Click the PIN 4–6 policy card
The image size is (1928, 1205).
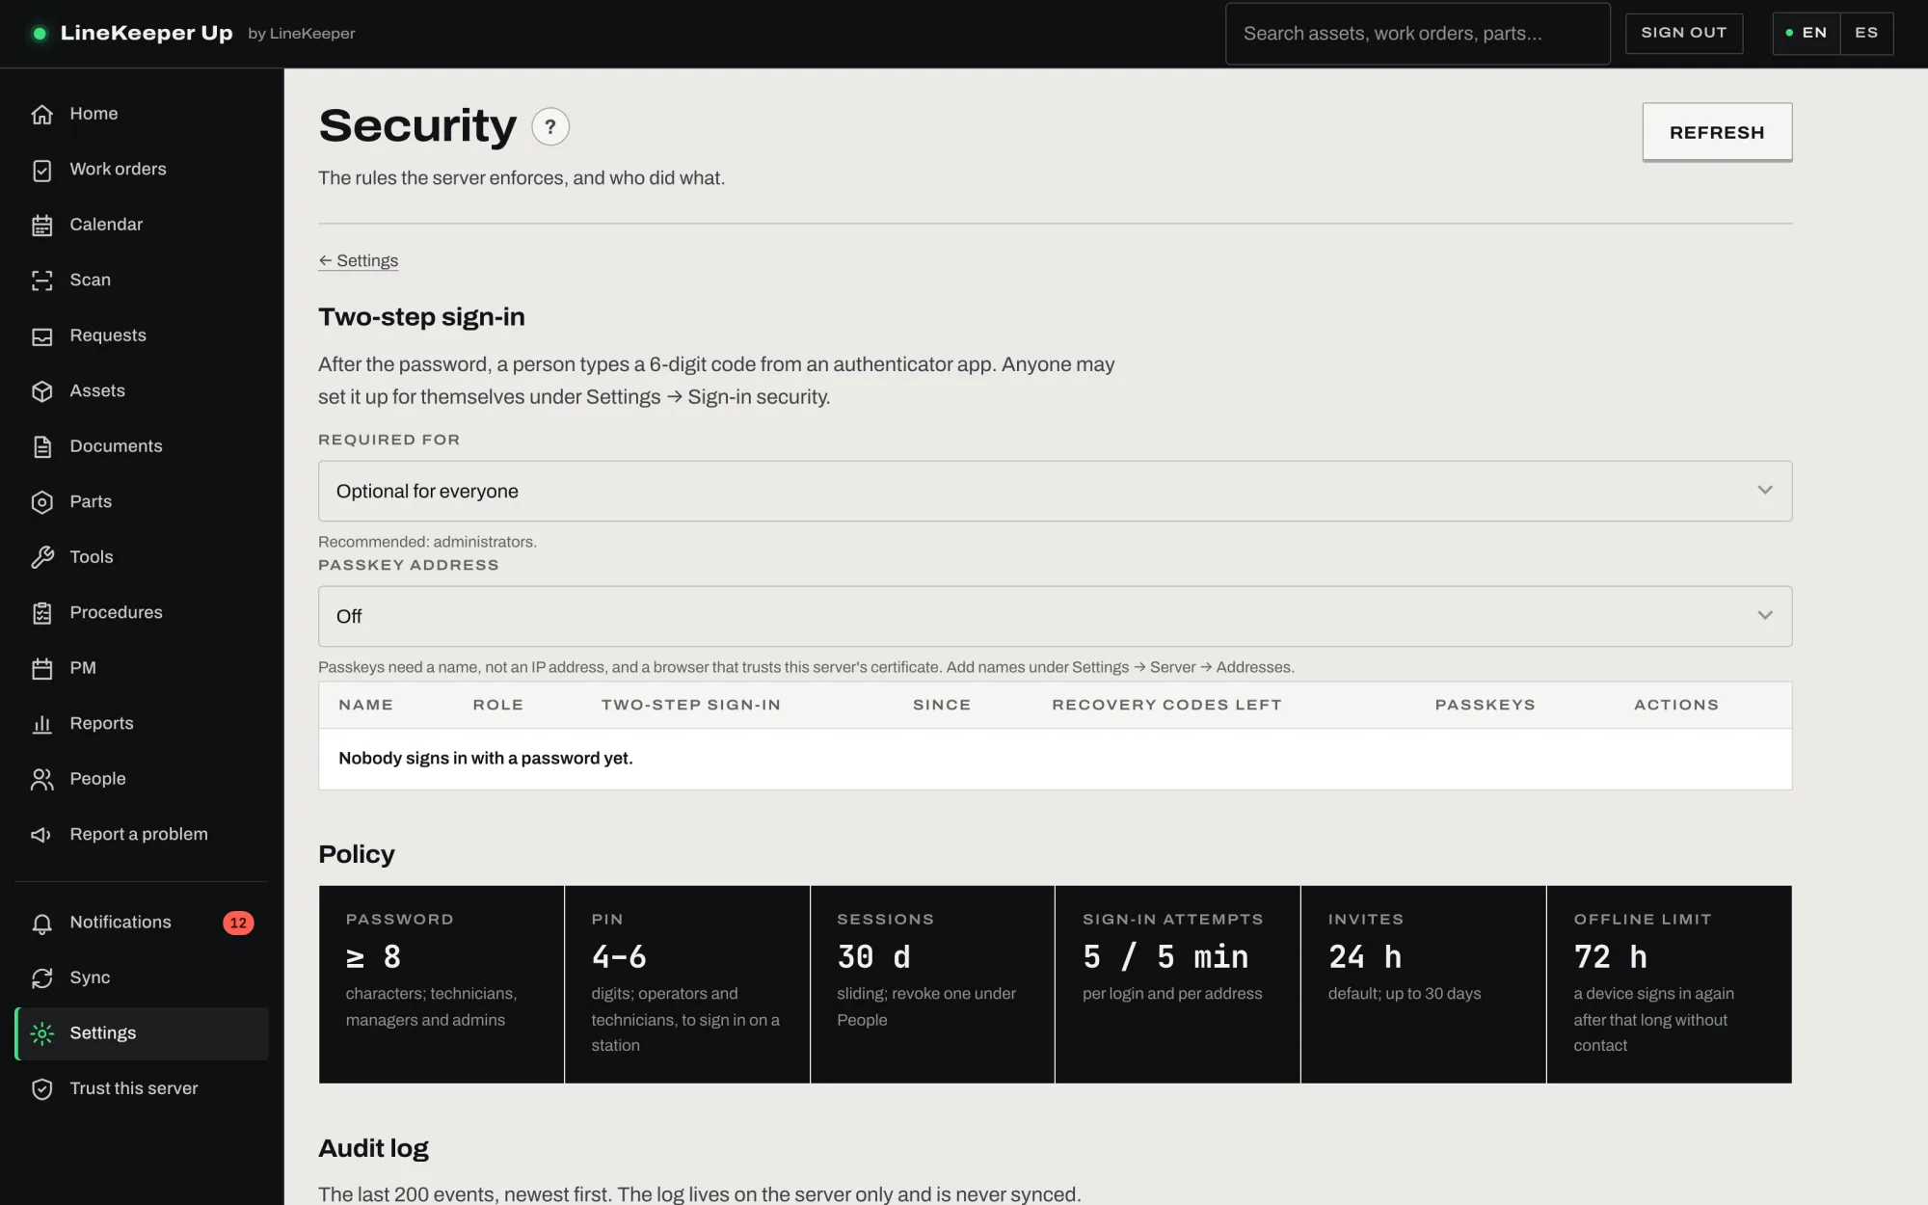(x=686, y=984)
